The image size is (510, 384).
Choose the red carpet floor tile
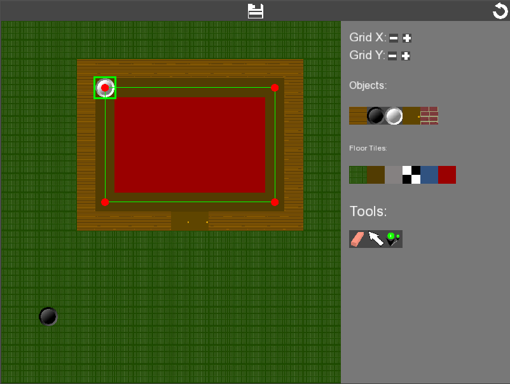tap(447, 175)
